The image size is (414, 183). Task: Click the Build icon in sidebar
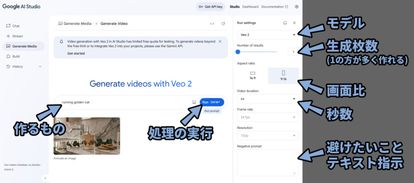pos(8,56)
